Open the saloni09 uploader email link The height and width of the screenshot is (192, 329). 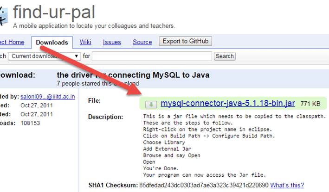pyautogui.click(x=50, y=96)
